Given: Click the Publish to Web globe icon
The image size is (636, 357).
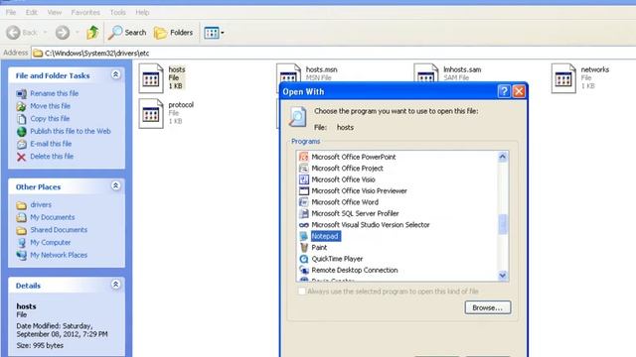Looking at the screenshot, I should pyautogui.click(x=22, y=132).
